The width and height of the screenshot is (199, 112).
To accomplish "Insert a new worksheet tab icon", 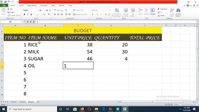I will click(x=38, y=102).
